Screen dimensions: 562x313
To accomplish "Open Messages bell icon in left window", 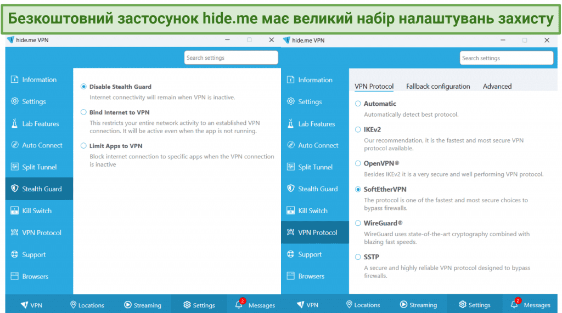I will tap(239, 304).
